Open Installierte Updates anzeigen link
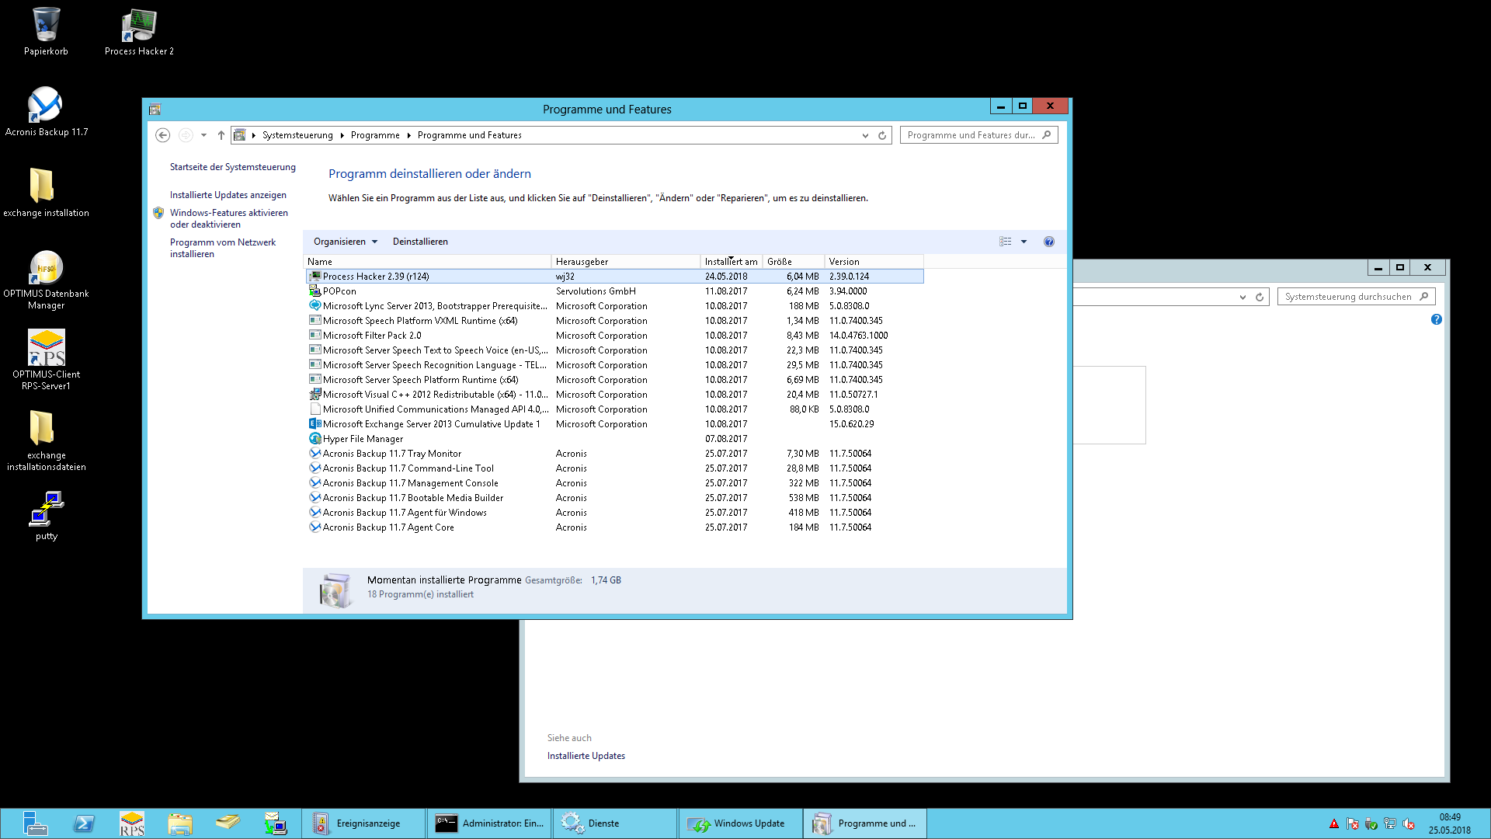The image size is (1491, 839). click(228, 195)
